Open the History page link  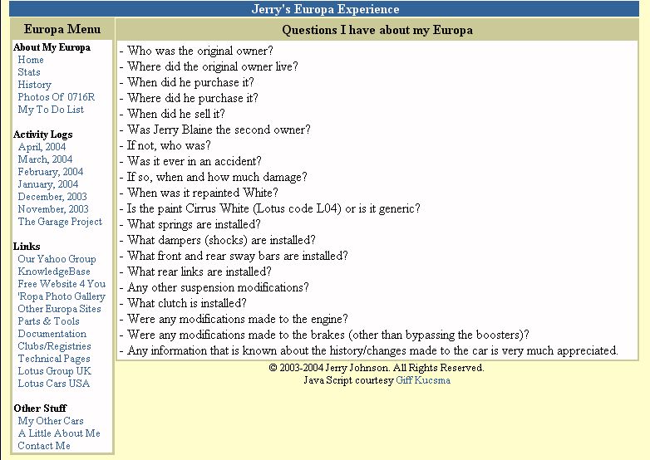click(34, 85)
